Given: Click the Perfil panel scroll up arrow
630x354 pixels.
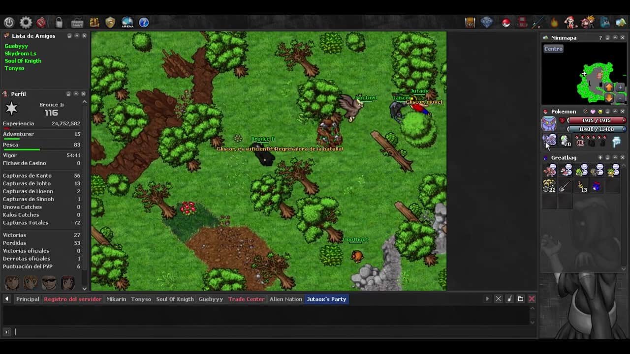Looking at the screenshot, I should (84, 102).
